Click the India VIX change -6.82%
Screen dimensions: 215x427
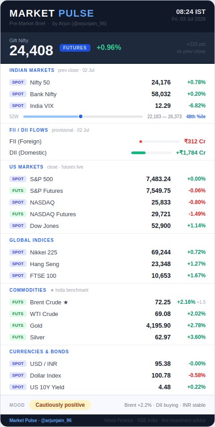197,106
